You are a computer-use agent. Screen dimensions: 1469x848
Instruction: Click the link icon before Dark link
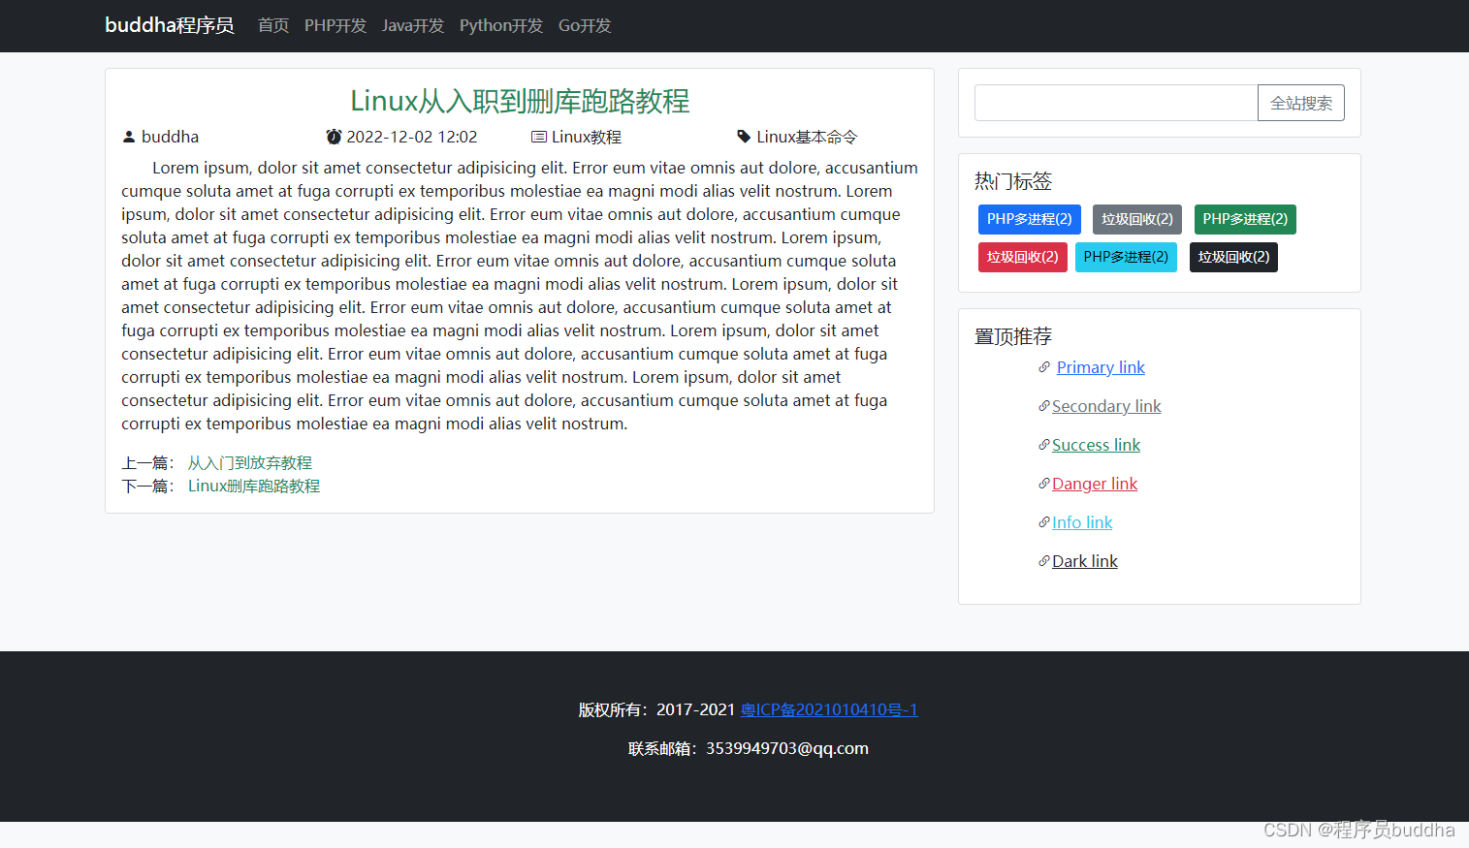point(1044,561)
